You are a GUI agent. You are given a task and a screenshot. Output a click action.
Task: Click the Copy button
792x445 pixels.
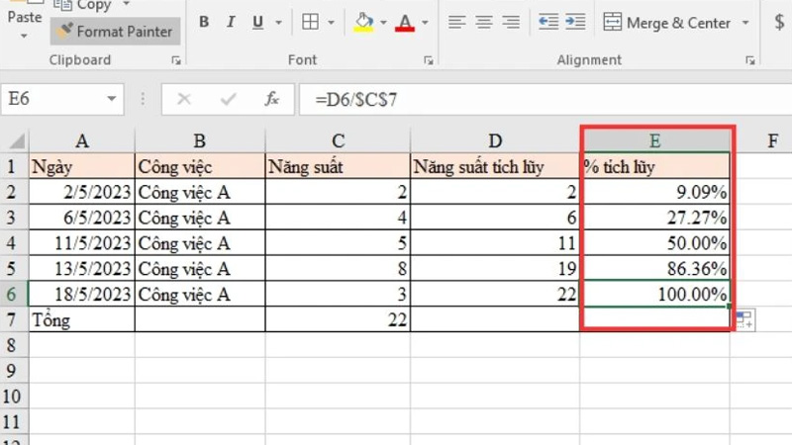(x=83, y=6)
